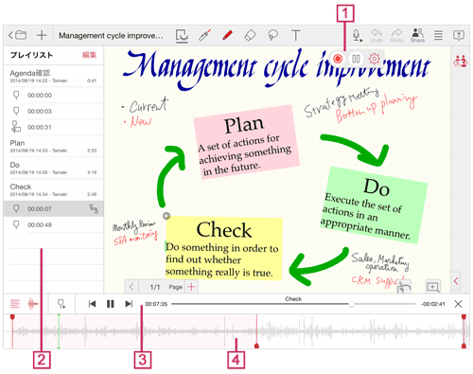Screen dimensions: 473x374
Task: Select the Do recording in playlist
Action: click(54, 168)
